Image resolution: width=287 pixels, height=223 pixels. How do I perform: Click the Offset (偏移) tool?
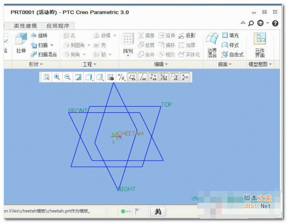click(x=166, y=45)
